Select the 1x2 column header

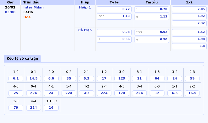189,2
